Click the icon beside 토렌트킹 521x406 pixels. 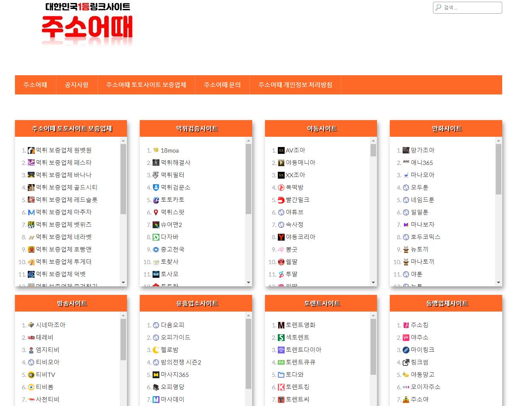pyautogui.click(x=281, y=387)
